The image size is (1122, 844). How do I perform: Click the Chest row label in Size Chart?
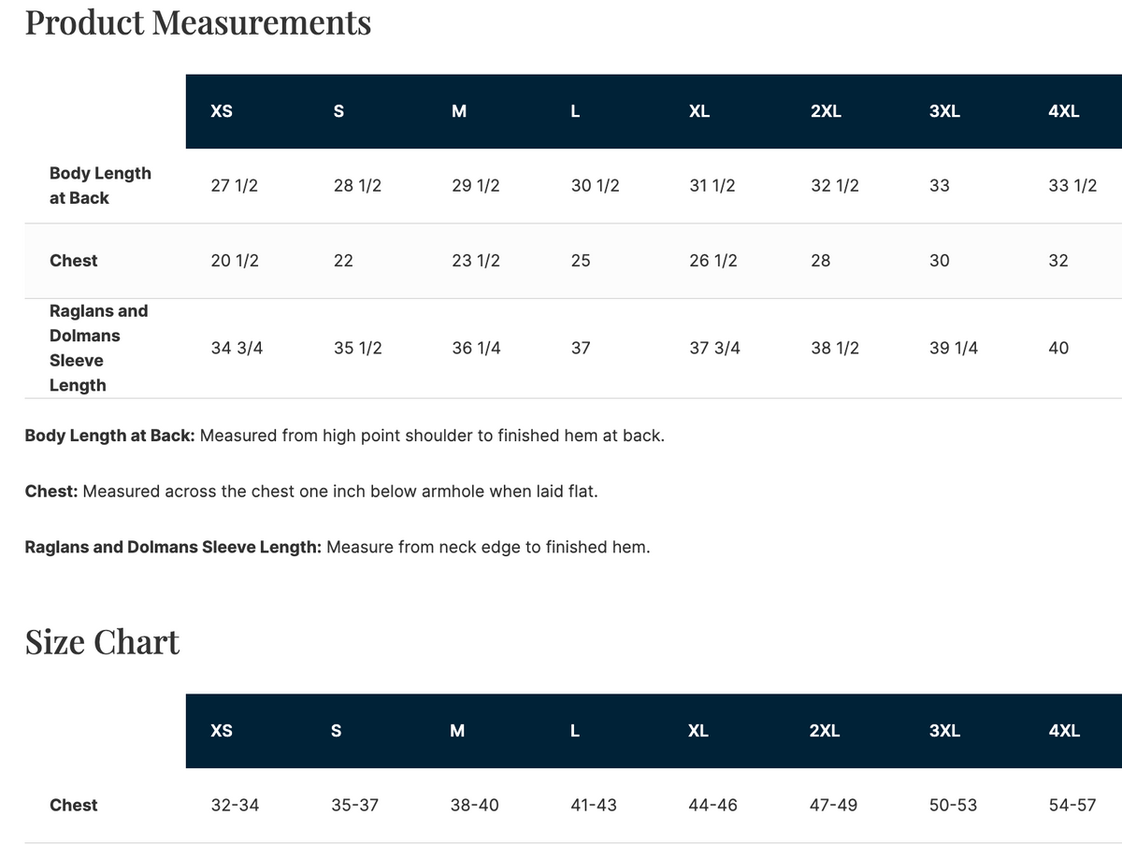pyautogui.click(x=73, y=805)
